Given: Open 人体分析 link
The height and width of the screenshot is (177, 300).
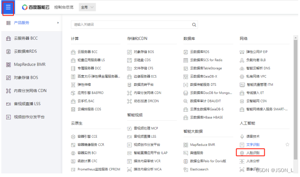Looking at the screenshot, I should coord(253,161).
